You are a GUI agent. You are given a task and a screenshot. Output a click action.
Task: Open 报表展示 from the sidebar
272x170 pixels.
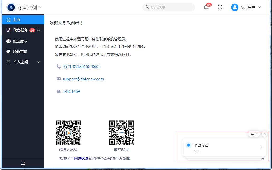click(20, 41)
